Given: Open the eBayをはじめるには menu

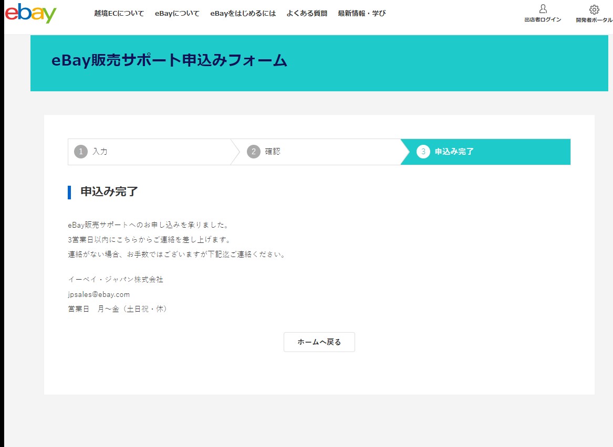Looking at the screenshot, I should tap(243, 13).
